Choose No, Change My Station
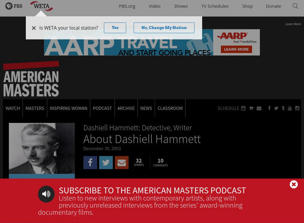This screenshot has height=223, width=304. click(164, 28)
